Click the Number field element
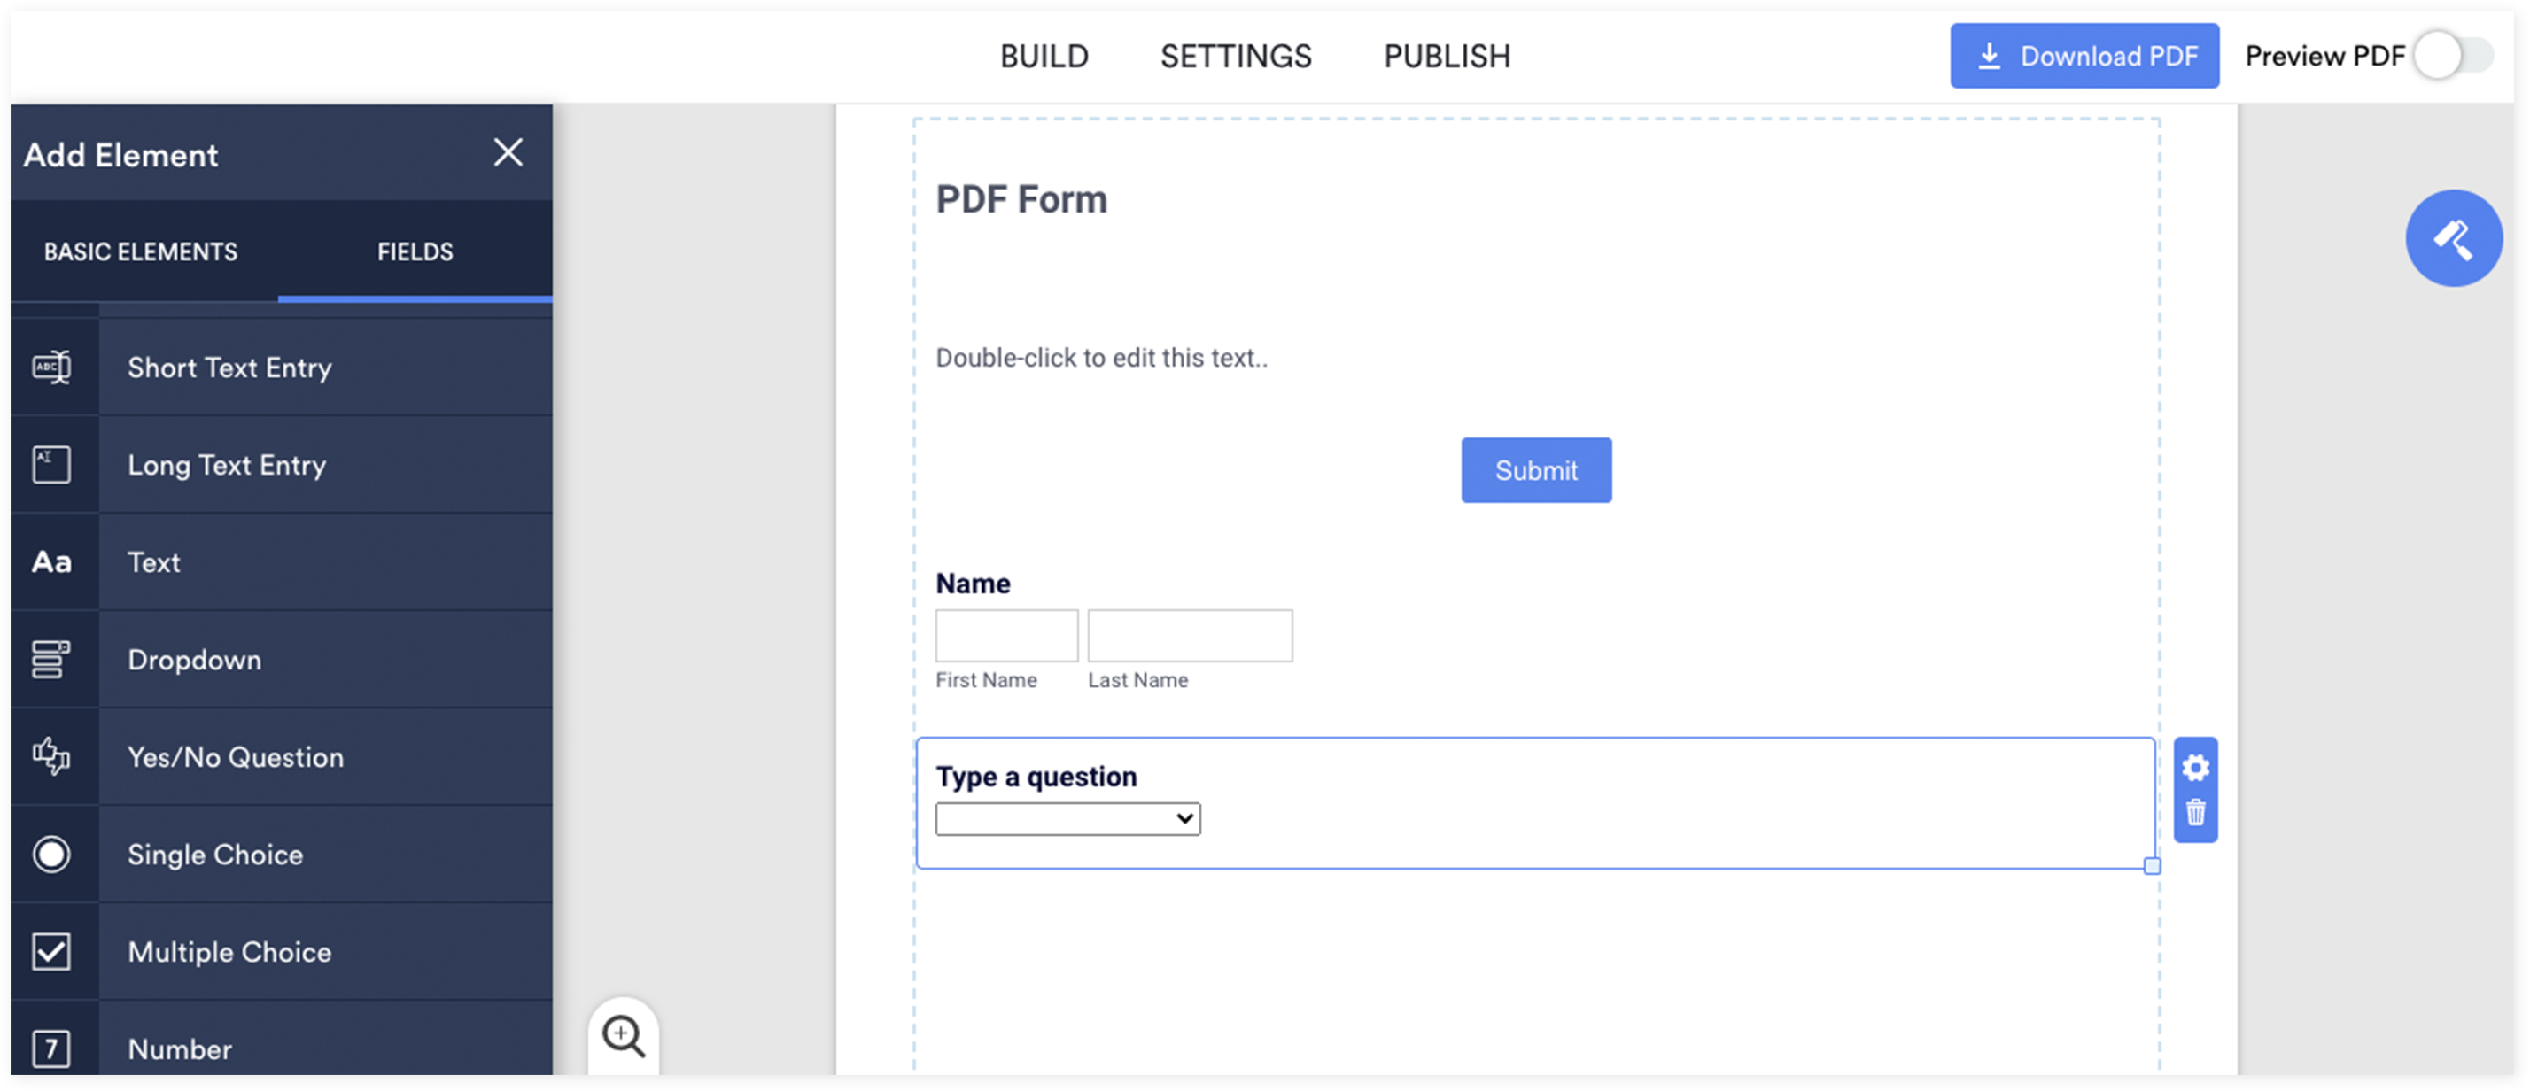2530x1091 pixels. click(x=179, y=1048)
